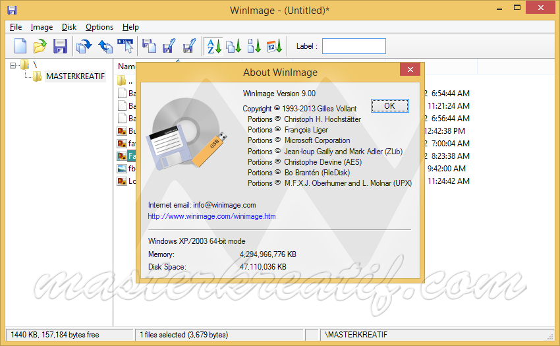Screen dimensions: 560x346
Task: Click the Disk Space value 47,110,036 KB
Action: pyautogui.click(x=263, y=267)
